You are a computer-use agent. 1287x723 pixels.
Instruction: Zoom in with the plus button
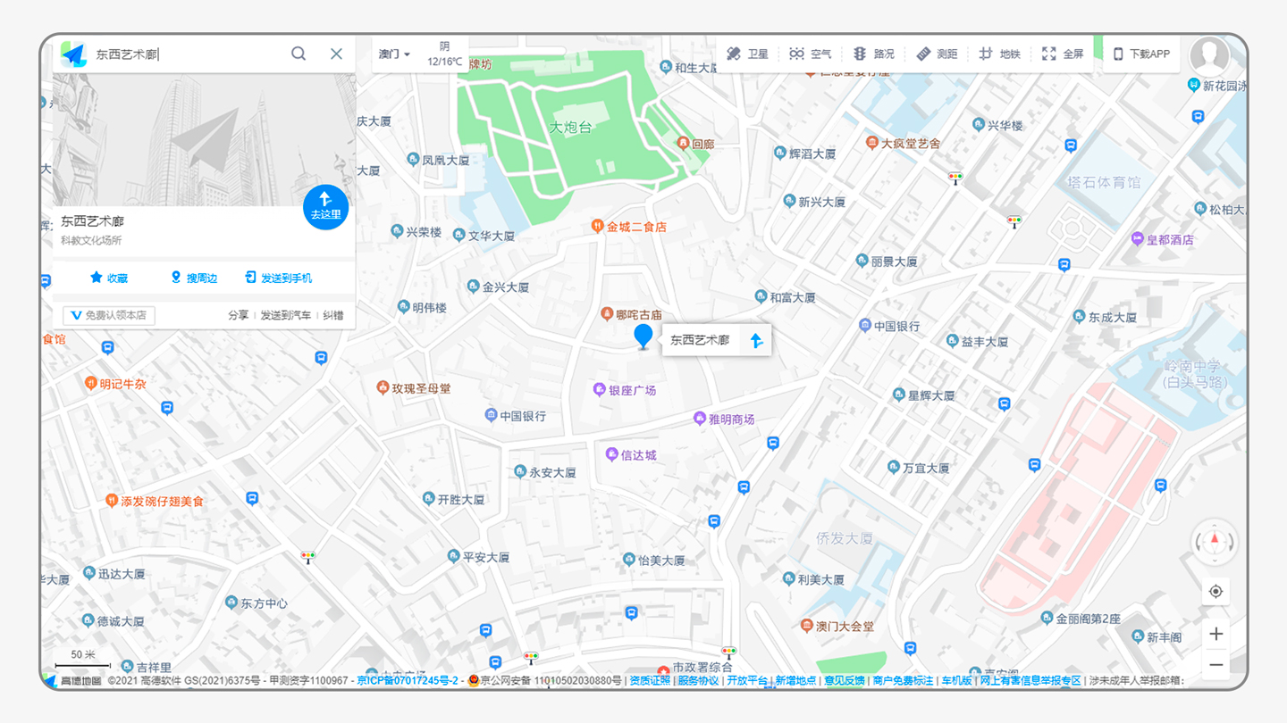click(1215, 634)
